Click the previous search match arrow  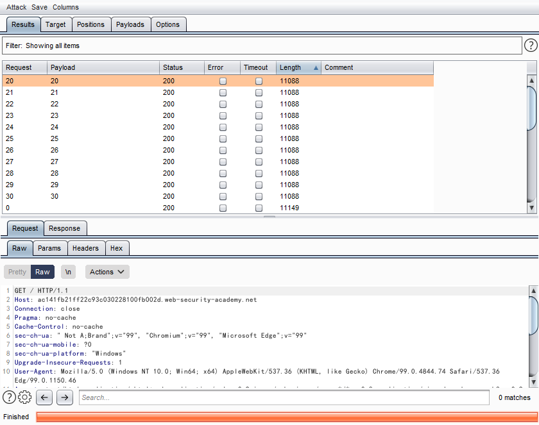point(44,397)
